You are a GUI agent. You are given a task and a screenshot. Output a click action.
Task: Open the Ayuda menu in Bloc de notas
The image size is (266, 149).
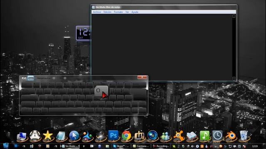(135, 12)
